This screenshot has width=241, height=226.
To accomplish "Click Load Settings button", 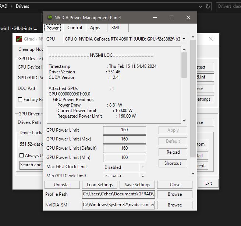I will point(100,185).
